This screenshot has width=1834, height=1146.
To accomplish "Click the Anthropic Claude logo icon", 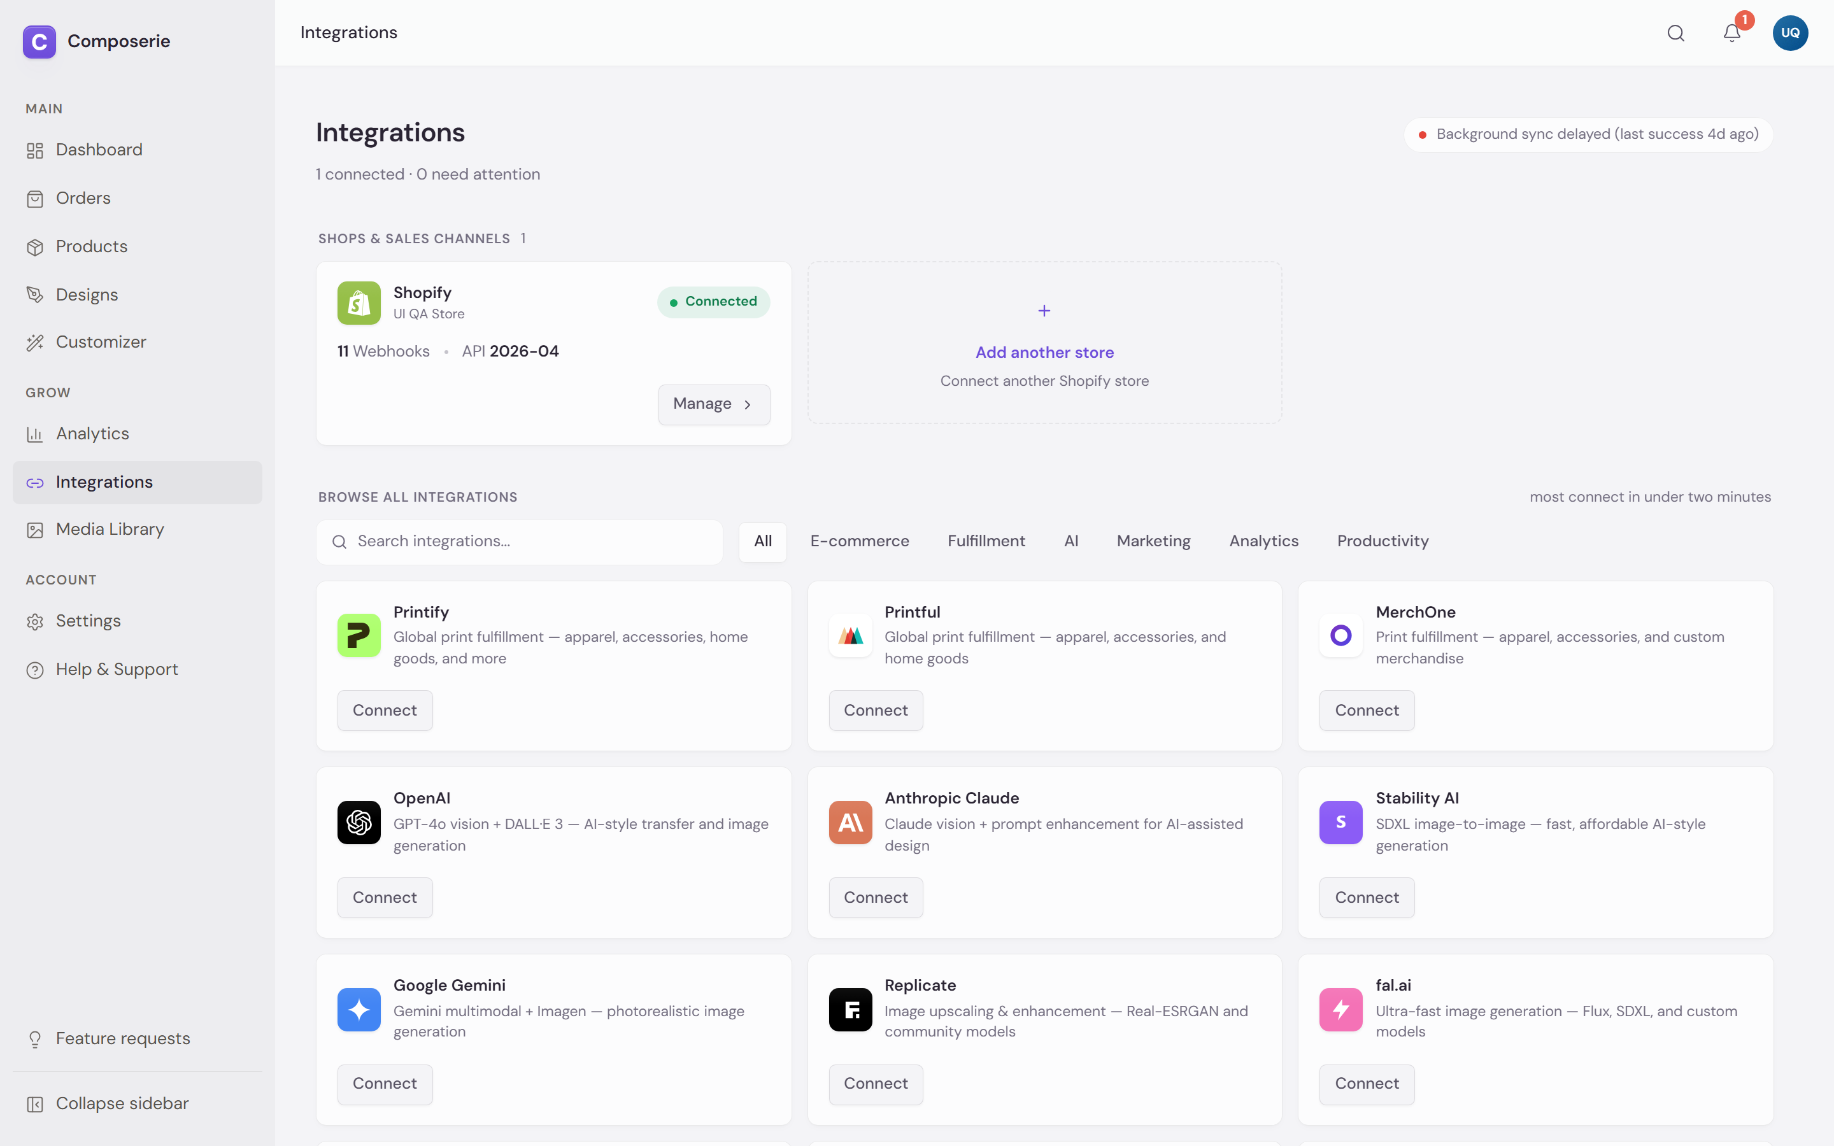I will (x=850, y=823).
